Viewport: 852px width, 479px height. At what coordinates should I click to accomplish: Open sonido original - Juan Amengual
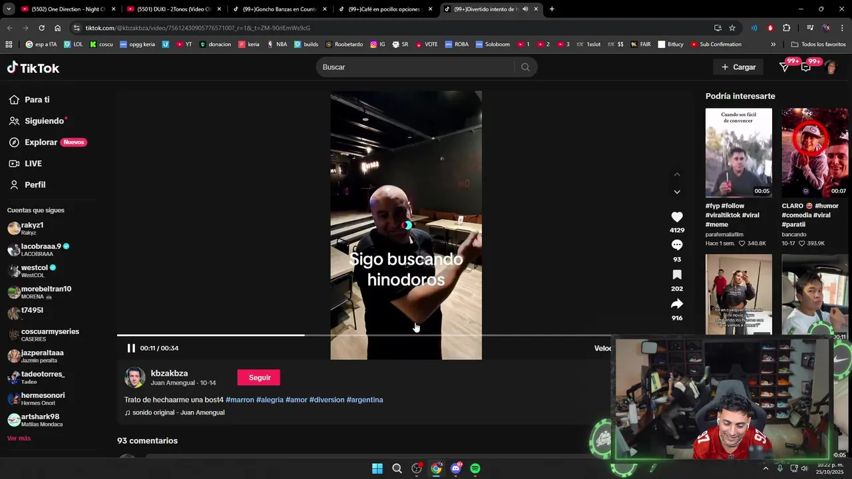click(174, 412)
